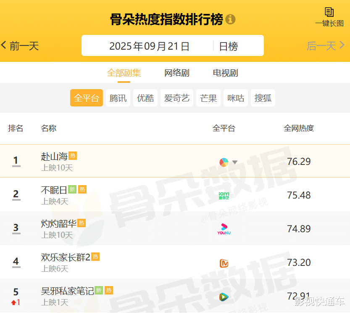Open the date picker showing 2025年09月21日
This screenshot has height=313, width=350.
pyautogui.click(x=149, y=46)
